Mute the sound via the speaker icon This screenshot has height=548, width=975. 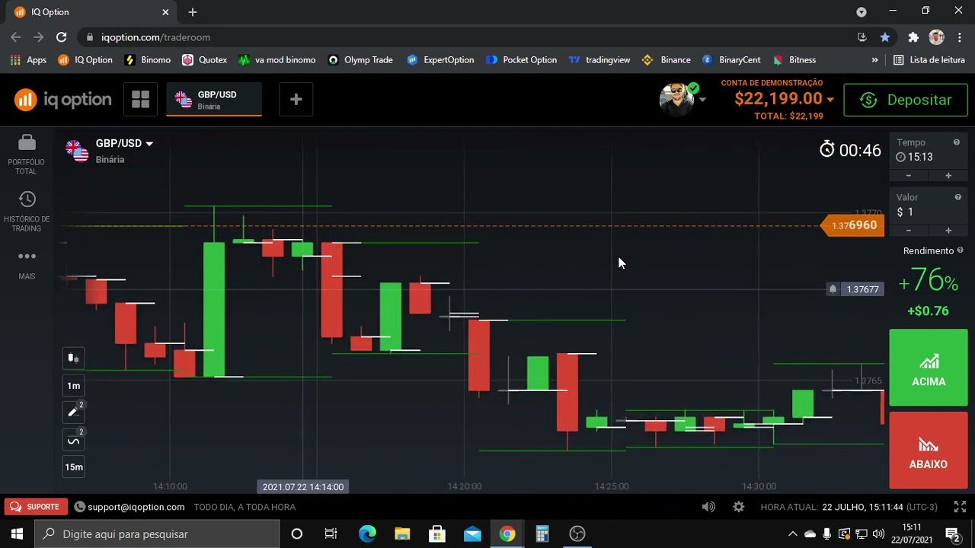click(708, 506)
